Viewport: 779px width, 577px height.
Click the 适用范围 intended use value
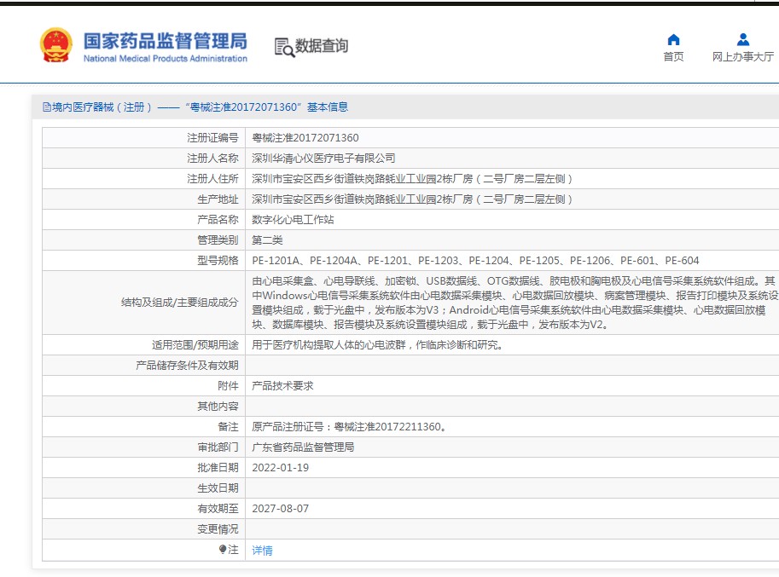(379, 345)
